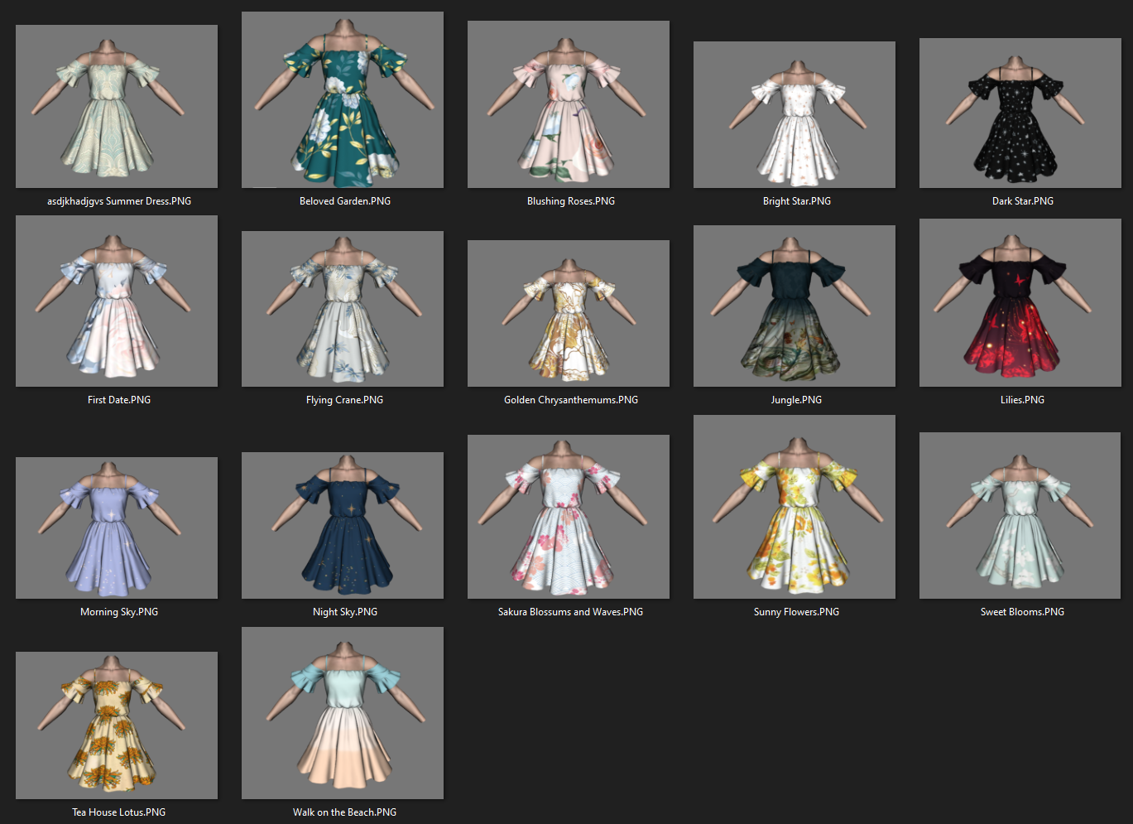This screenshot has height=824, width=1133.
Task: Select the Lilies red dress image
Action: (x=1020, y=302)
